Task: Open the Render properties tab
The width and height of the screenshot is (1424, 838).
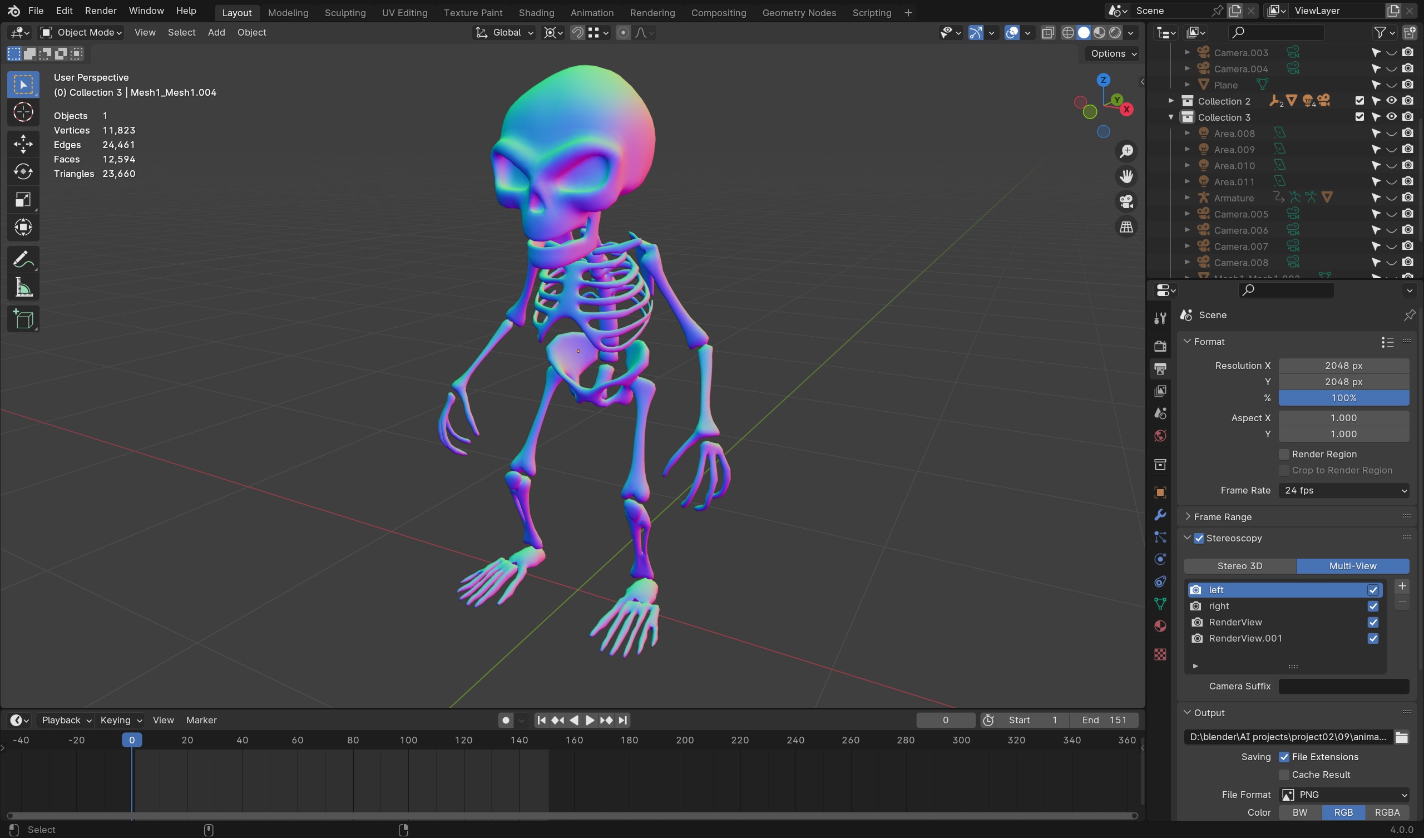Action: 1160,346
